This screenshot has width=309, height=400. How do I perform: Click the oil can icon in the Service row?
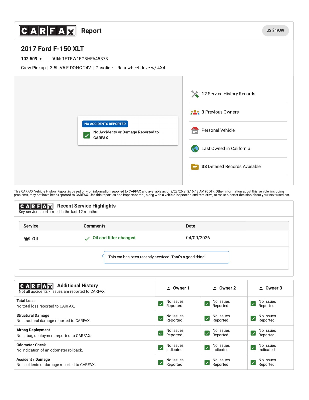tap(27, 238)
